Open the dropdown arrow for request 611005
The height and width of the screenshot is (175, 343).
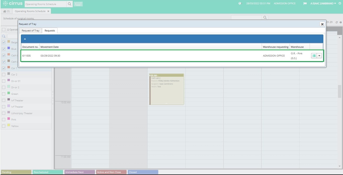click(319, 56)
